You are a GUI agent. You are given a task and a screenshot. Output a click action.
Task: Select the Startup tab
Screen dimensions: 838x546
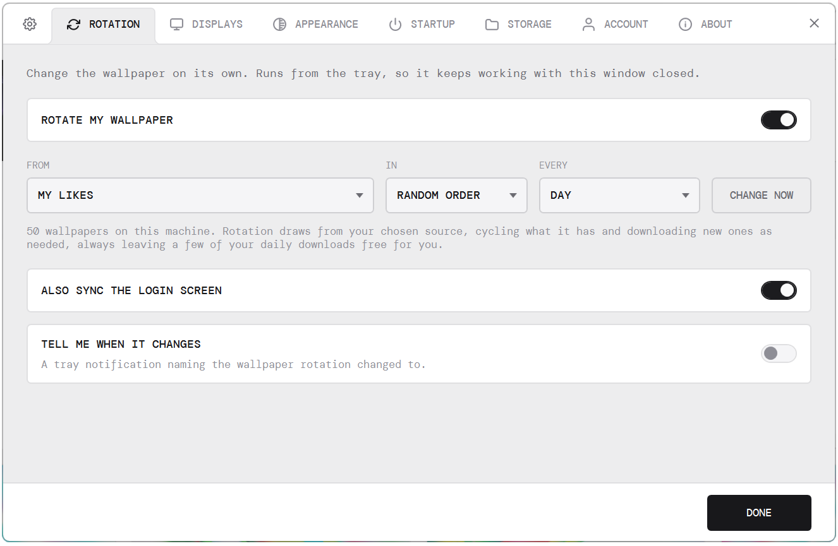tap(422, 24)
